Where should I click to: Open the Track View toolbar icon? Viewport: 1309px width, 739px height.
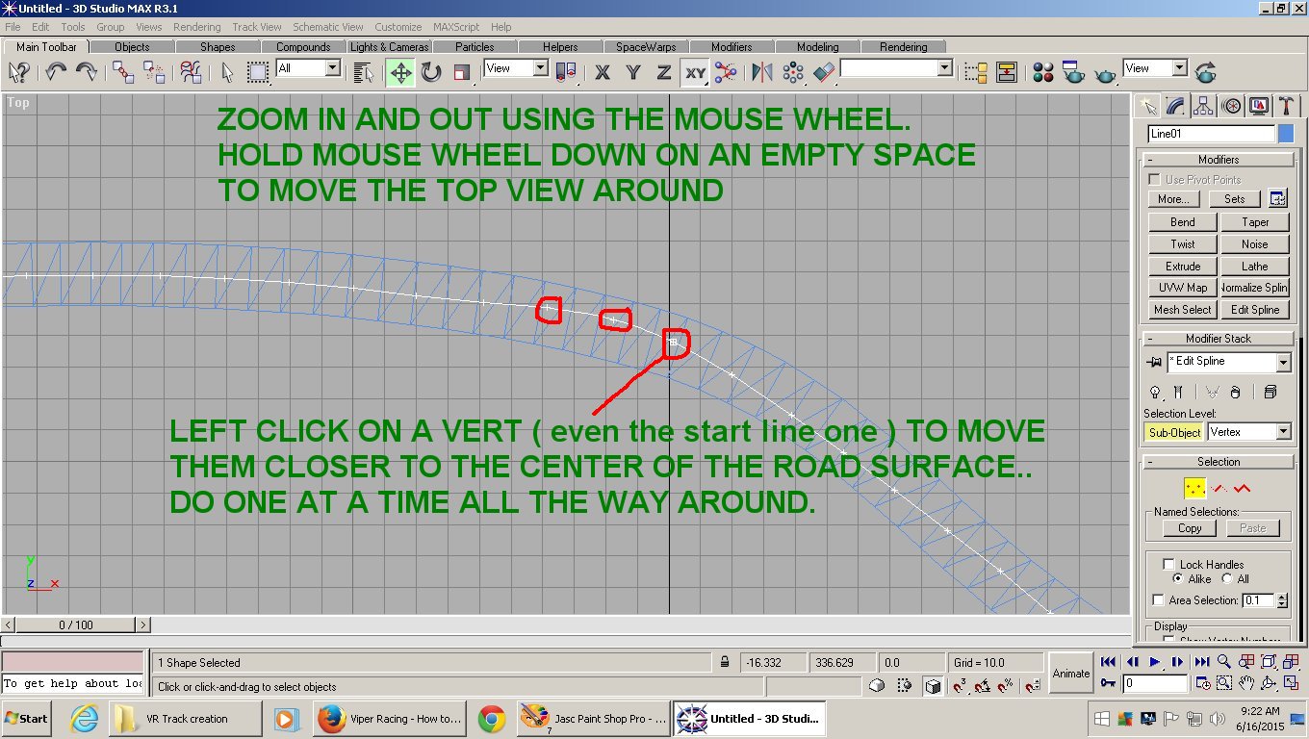[x=976, y=72]
